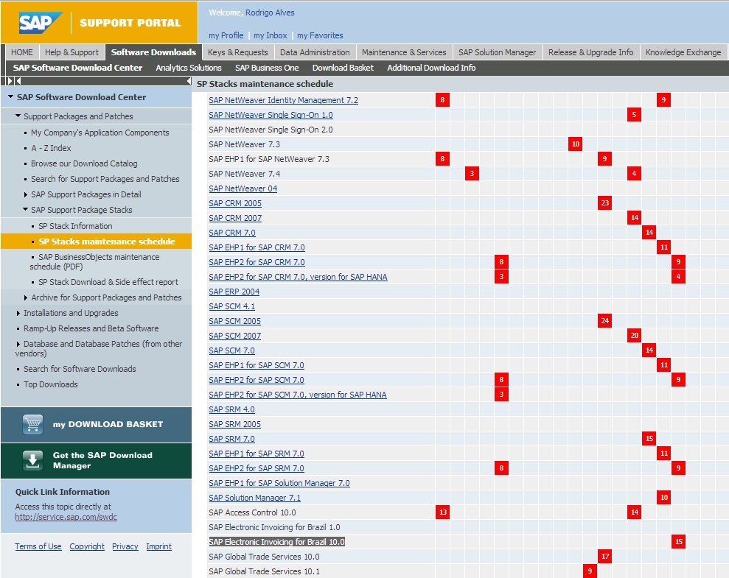This screenshot has width=729, height=578.
Task: Open SAP NetWeaver Identity Management 7.2 link
Action: tap(284, 100)
